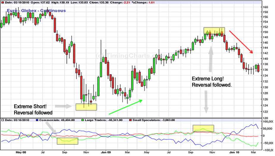Click the Extreme Long! Reversal followed annotation
This screenshot has height=156, width=275.
211,82
